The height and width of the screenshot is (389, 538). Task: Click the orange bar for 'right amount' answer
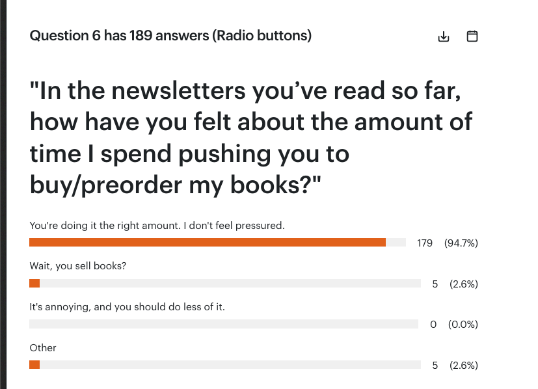click(x=208, y=243)
